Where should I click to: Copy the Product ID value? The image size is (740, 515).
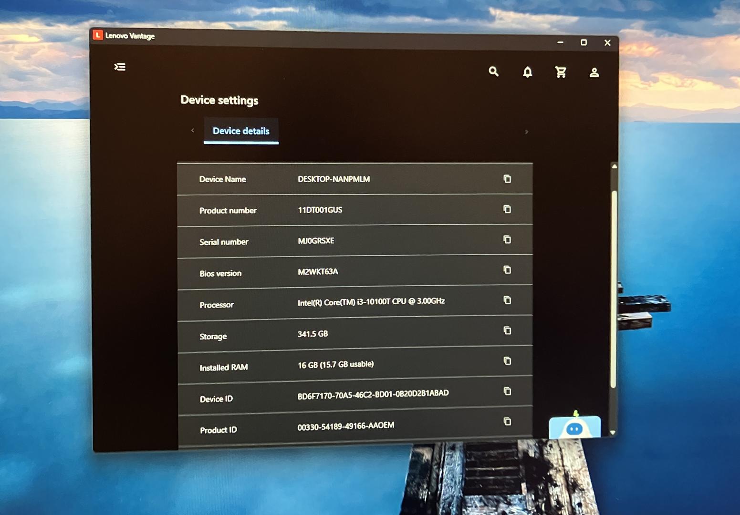[507, 422]
